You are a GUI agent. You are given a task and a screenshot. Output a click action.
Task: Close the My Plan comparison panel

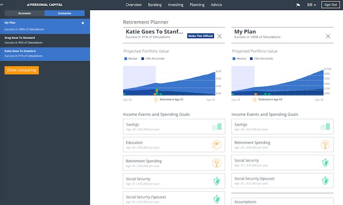328,36
